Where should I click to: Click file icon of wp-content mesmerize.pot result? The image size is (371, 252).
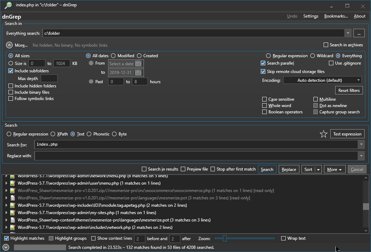pos(13,220)
